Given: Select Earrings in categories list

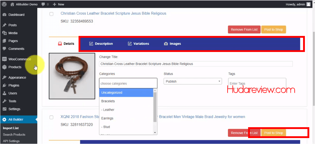Looking at the screenshot, I should coord(126,118).
